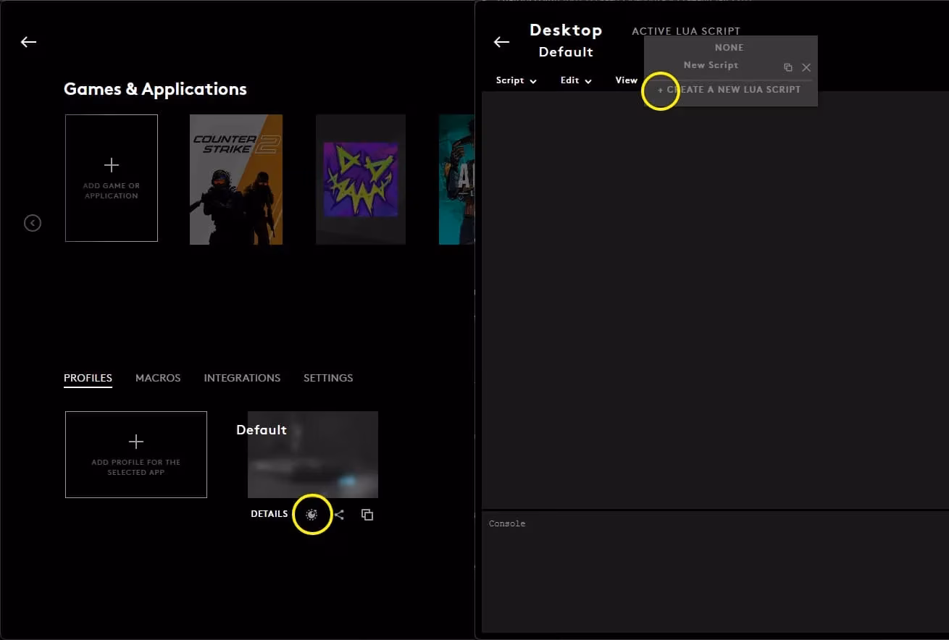Image resolution: width=949 pixels, height=640 pixels.
Task: Open the INTEGRATIONS tab
Action: pos(242,378)
